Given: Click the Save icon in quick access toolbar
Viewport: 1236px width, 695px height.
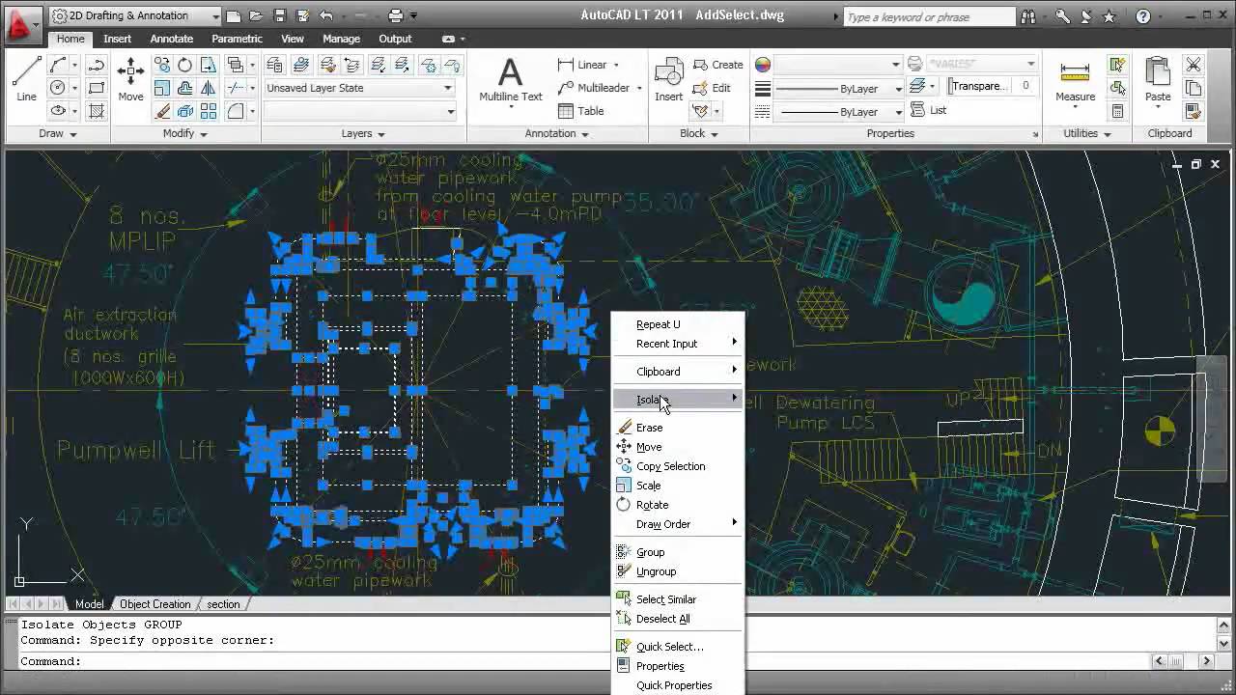Looking at the screenshot, I should point(279,15).
